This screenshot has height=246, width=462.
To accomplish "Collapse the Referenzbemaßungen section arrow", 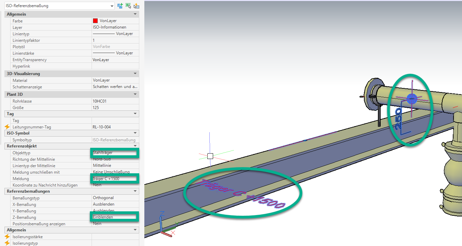I will point(135,191).
